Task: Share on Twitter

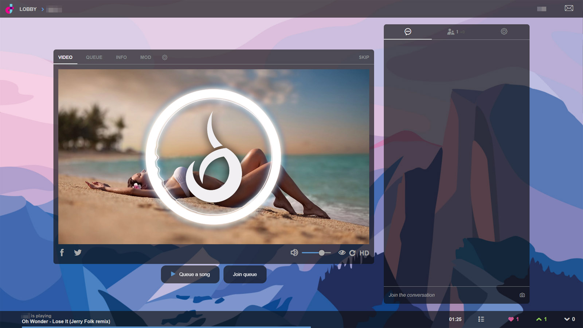Action: pyautogui.click(x=78, y=253)
